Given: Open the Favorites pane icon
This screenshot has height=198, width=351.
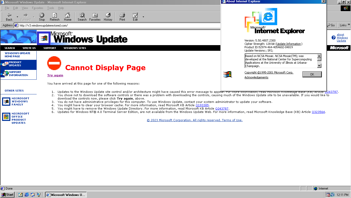Looking at the screenshot, I should [x=95, y=15].
